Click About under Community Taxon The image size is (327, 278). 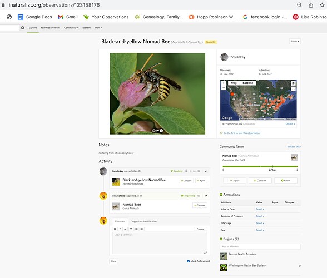click(286, 180)
